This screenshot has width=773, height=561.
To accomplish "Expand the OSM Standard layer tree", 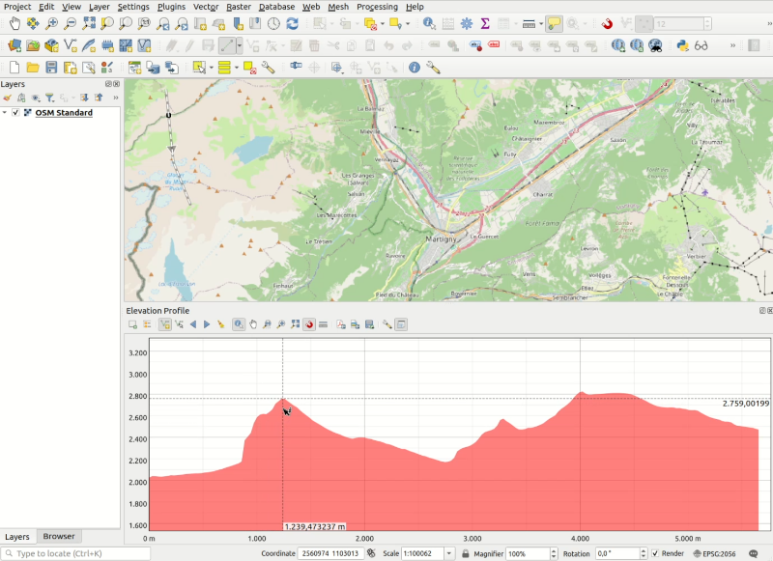I will 6,113.
